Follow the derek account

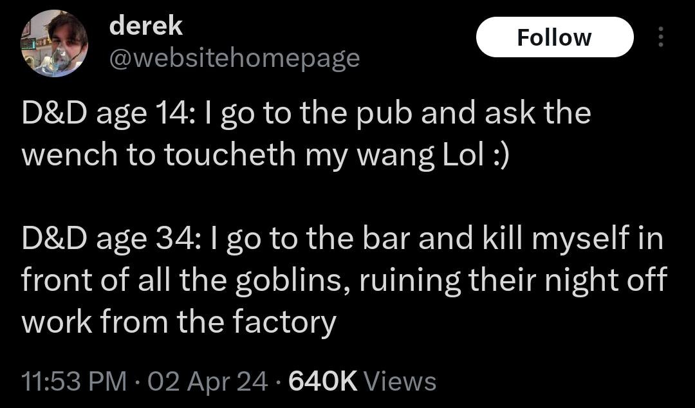pyautogui.click(x=555, y=37)
